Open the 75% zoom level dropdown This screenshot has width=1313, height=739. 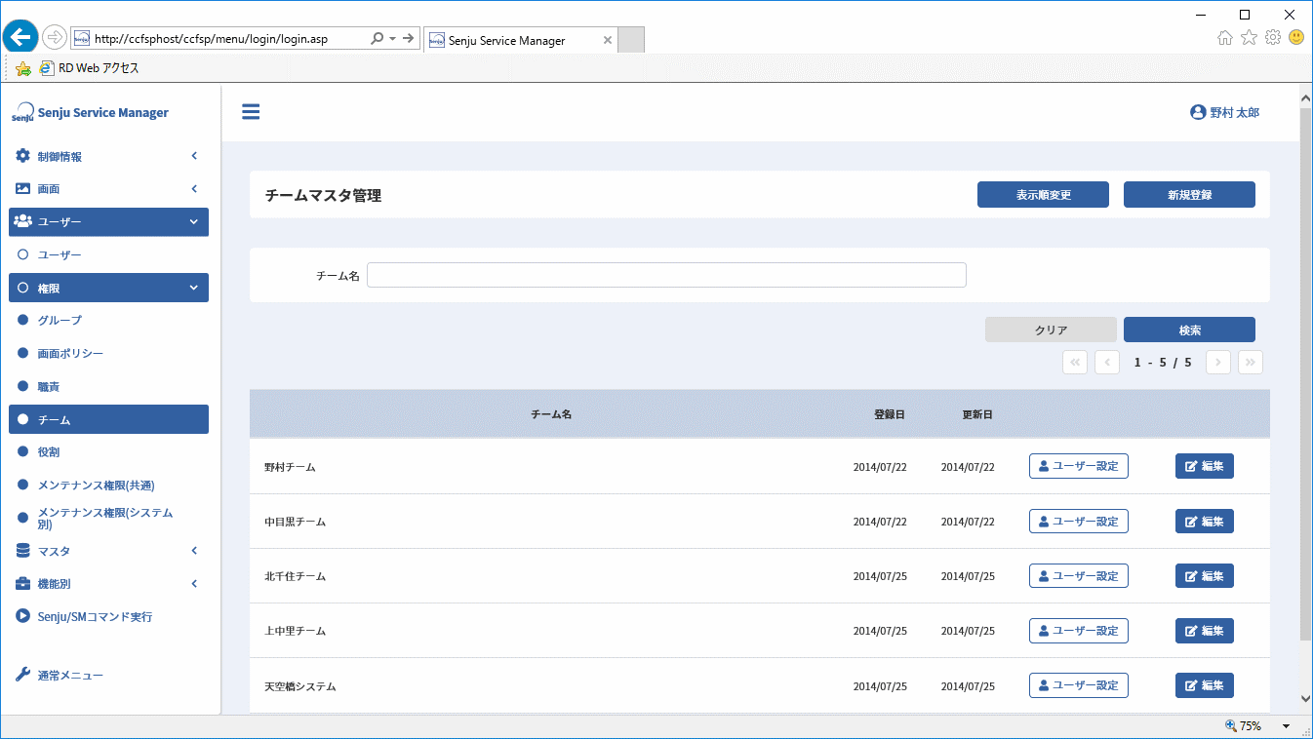click(x=1286, y=726)
